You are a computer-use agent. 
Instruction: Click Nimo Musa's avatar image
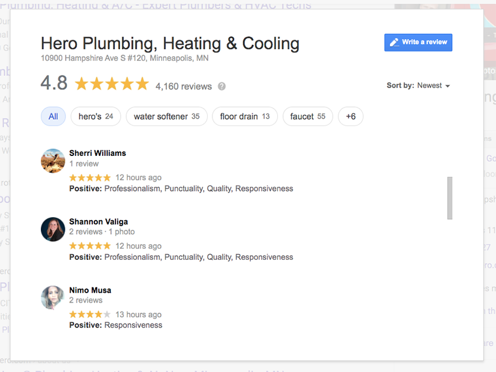(53, 297)
